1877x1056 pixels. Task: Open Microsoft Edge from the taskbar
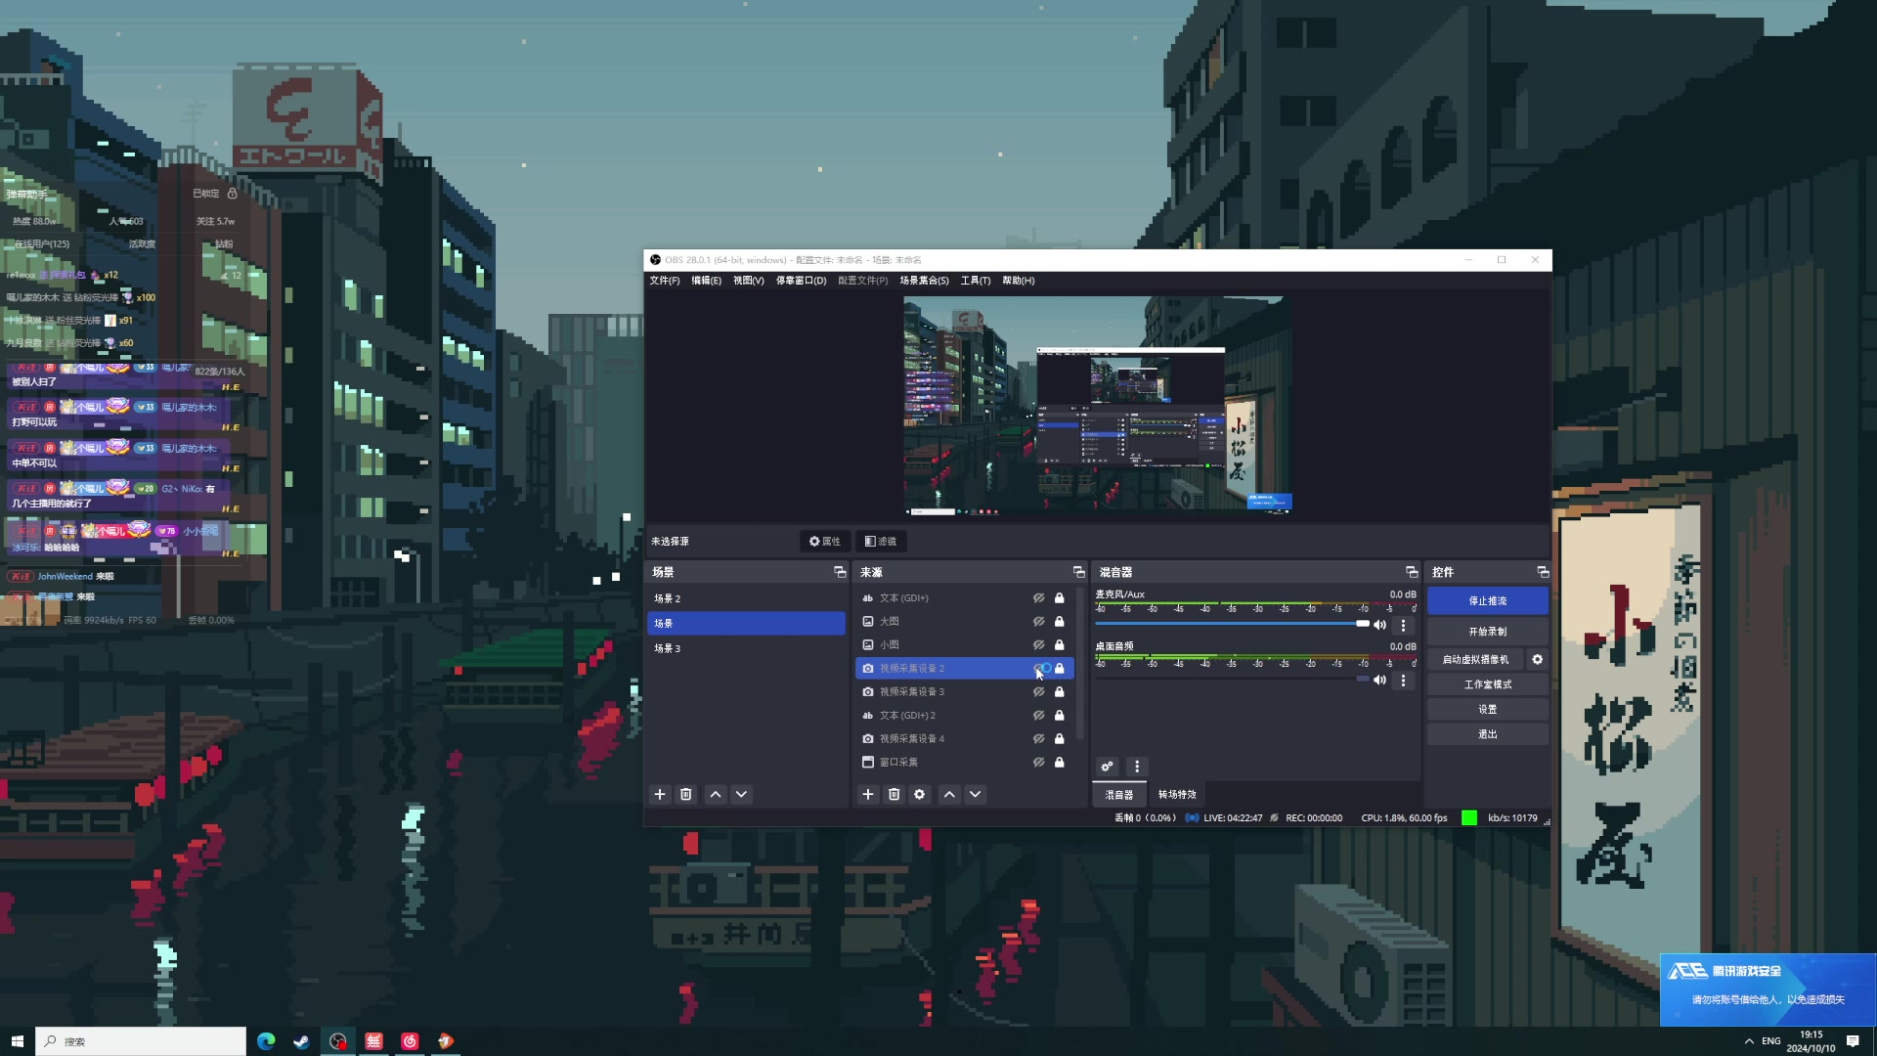266,1041
